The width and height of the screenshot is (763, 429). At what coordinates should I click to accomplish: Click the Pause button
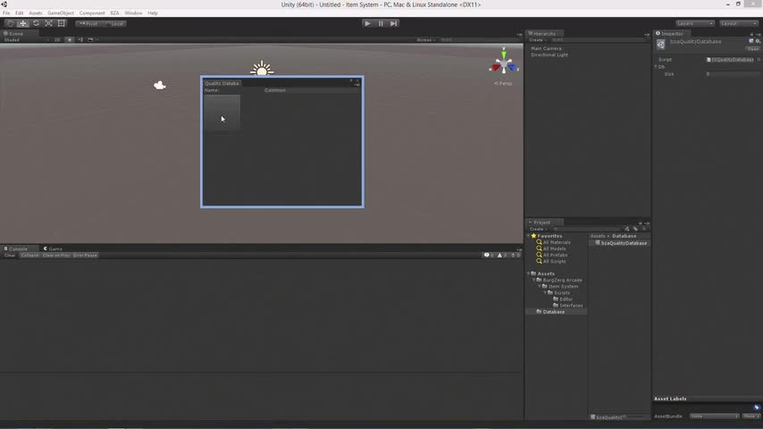[381, 23]
